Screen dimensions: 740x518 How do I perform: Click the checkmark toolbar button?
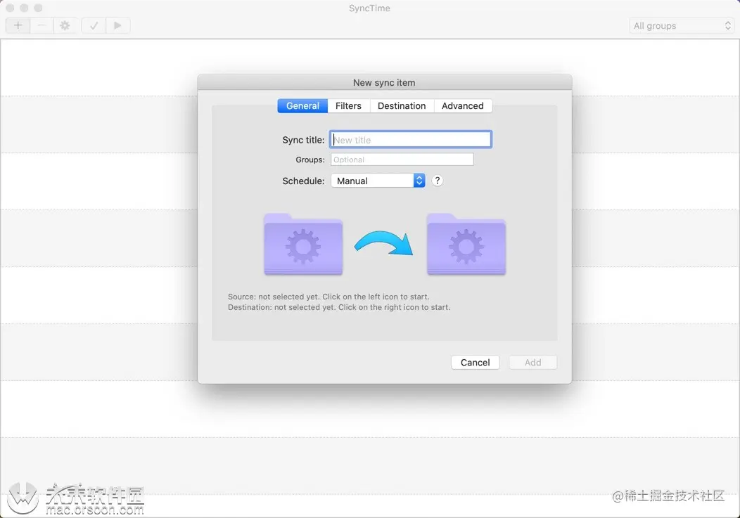[94, 25]
